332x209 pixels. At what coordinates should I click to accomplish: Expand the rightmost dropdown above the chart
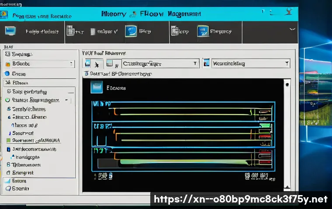click(x=287, y=64)
